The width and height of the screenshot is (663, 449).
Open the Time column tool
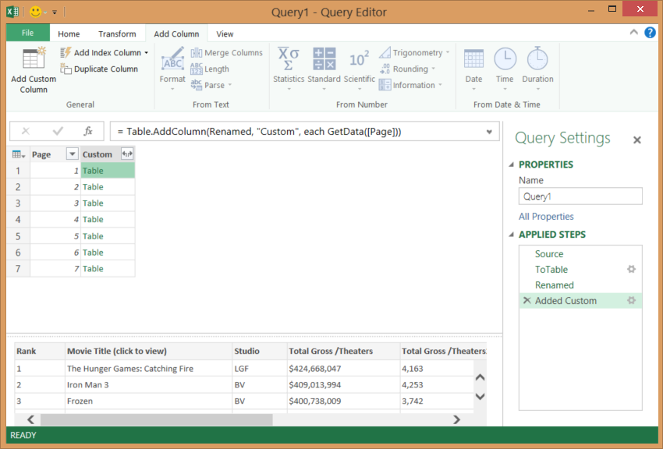pos(505,69)
